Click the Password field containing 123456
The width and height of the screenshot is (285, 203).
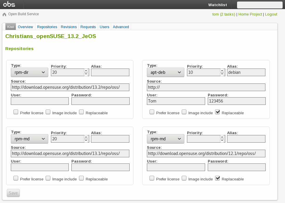236,101
